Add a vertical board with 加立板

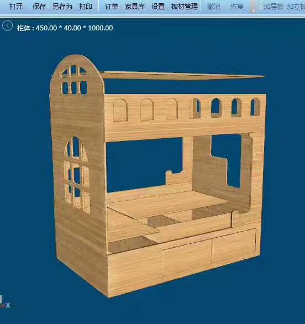click(296, 7)
